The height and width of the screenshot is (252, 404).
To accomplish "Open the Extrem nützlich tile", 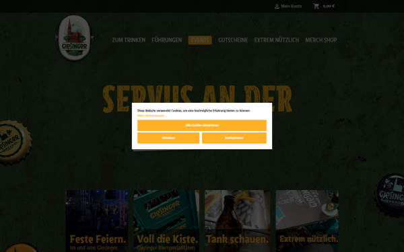I will (307, 221).
